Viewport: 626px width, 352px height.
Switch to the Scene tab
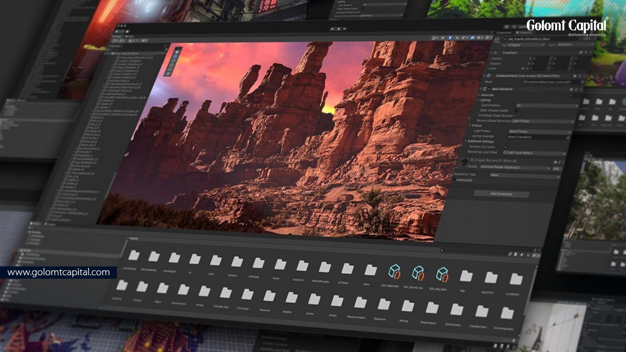click(x=118, y=36)
